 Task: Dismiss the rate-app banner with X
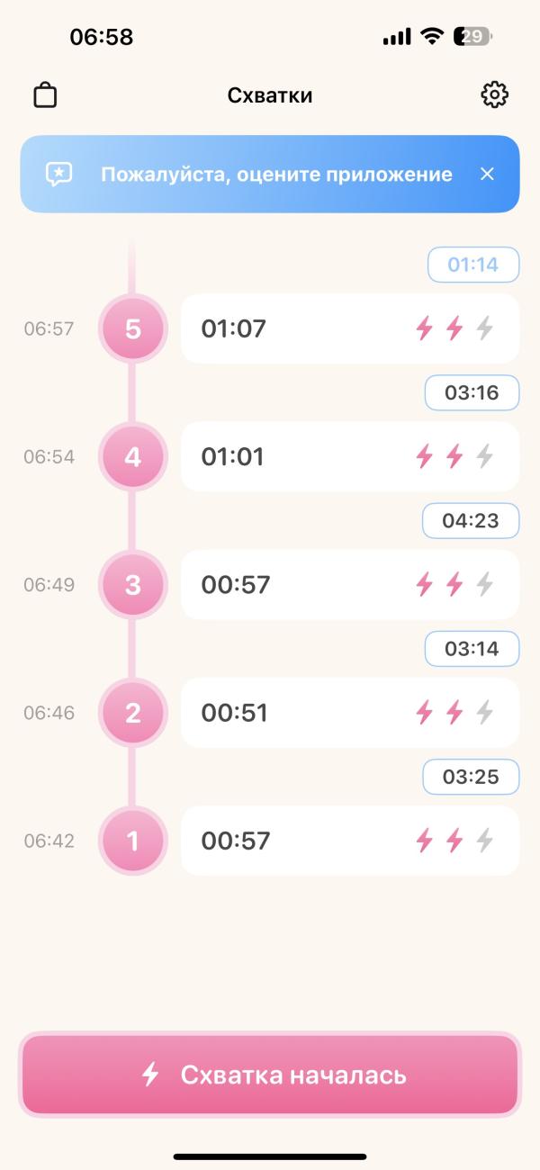pyautogui.click(x=487, y=174)
